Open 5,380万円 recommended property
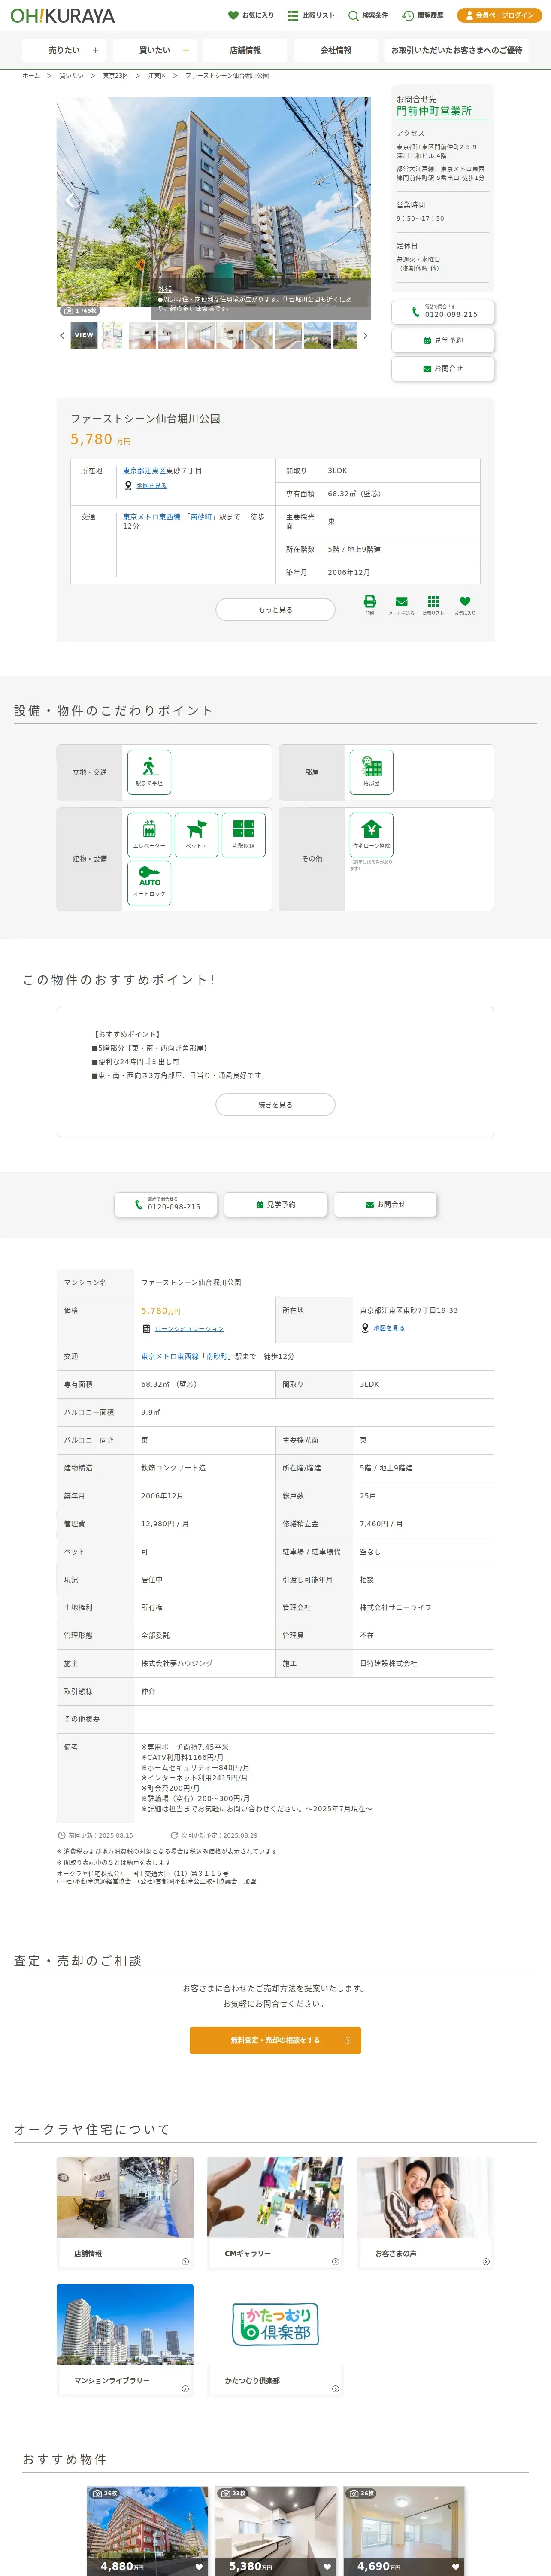 (x=276, y=2530)
